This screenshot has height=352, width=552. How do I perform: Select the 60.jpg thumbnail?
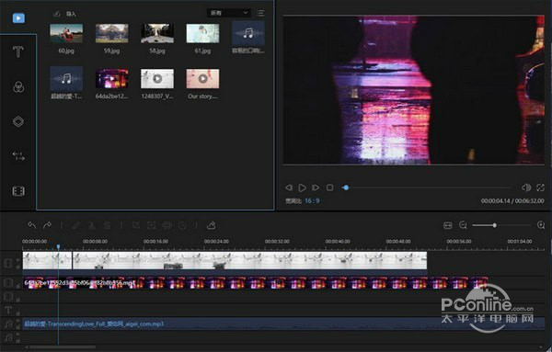(66, 33)
